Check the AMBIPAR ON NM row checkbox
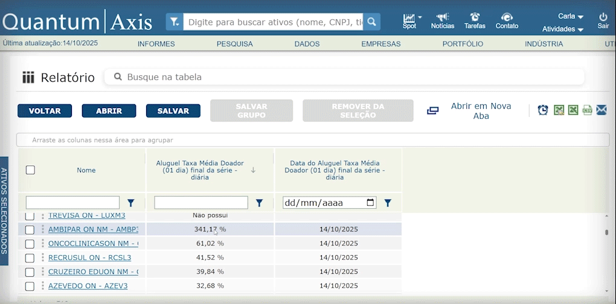This screenshot has height=304, width=616. pyautogui.click(x=30, y=230)
